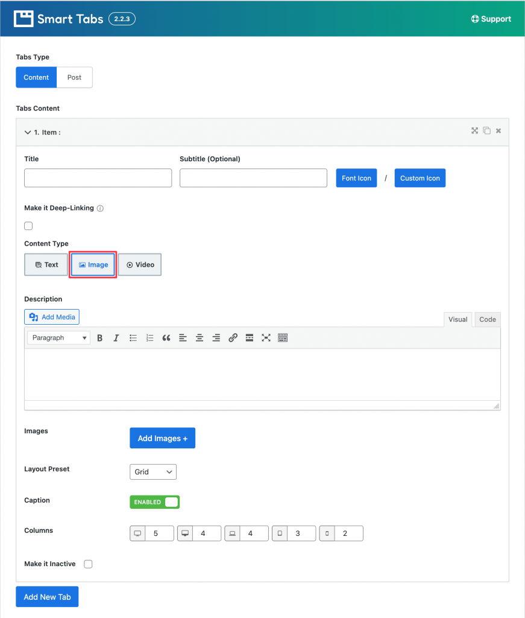Open fullscreen mode in editor toolbar
525x618 pixels.
coord(266,338)
